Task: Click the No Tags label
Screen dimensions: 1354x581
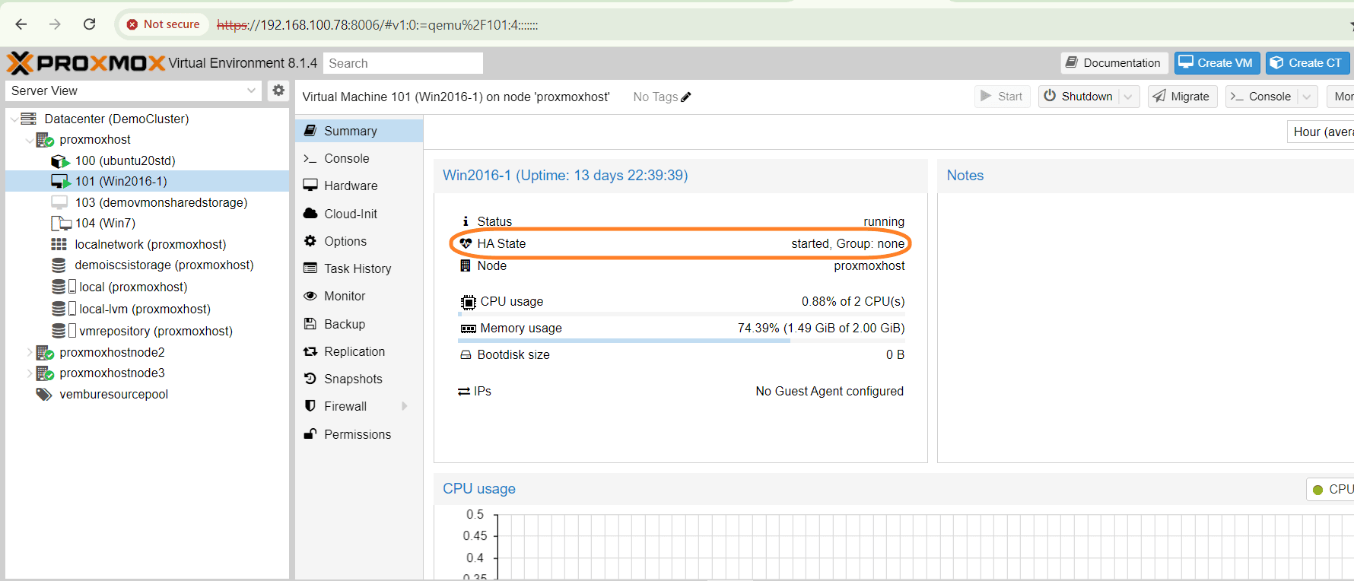Action: tap(655, 97)
